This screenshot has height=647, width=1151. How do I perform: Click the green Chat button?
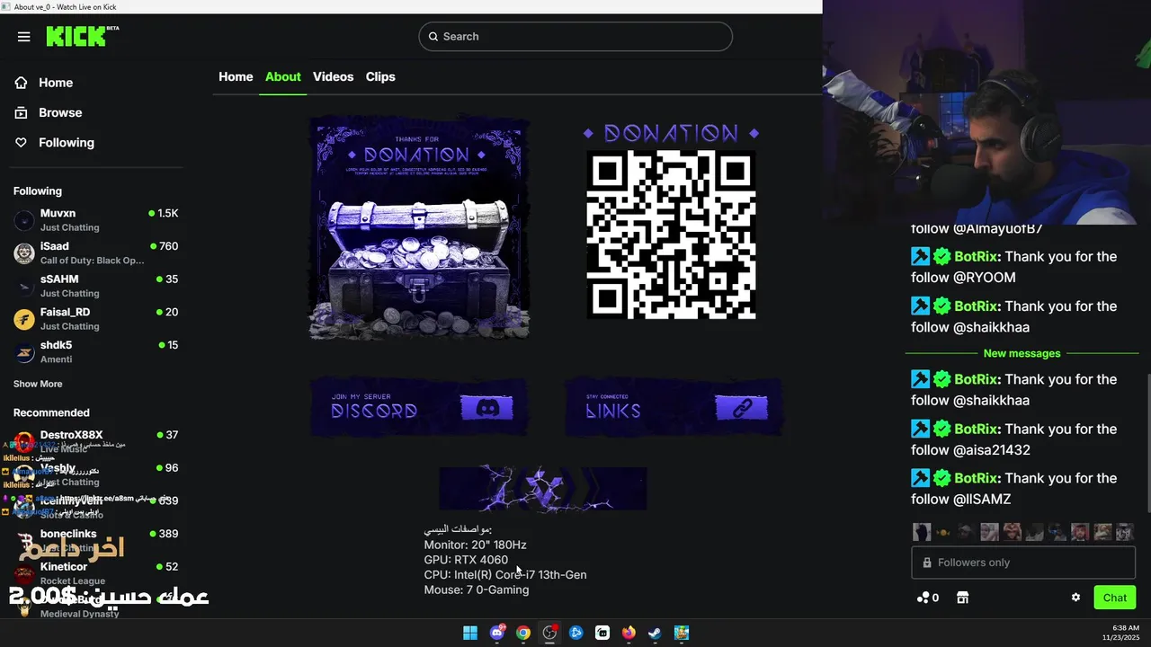point(1115,598)
